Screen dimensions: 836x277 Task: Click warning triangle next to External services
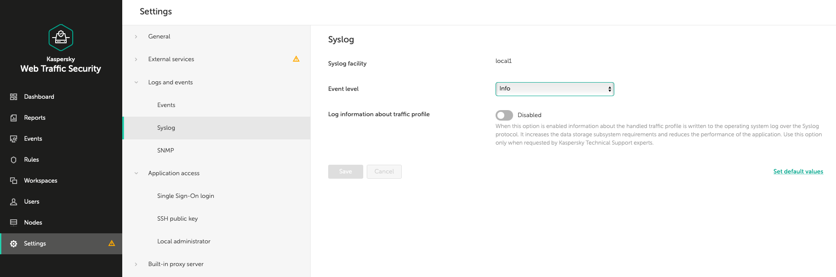pos(296,59)
